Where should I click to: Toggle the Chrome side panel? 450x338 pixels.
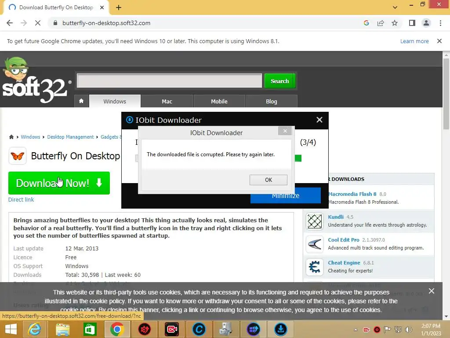point(412,23)
